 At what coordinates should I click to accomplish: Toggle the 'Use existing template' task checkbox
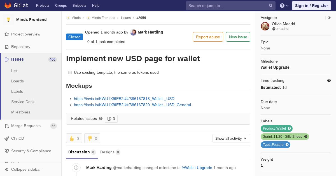point(70,72)
